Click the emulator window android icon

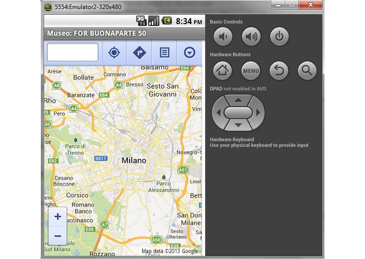(48, 7)
